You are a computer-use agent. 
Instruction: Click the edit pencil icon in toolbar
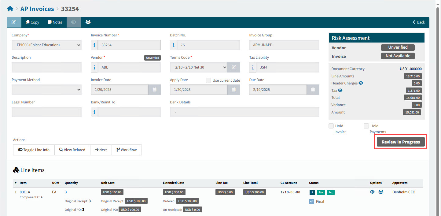[x=14, y=22]
